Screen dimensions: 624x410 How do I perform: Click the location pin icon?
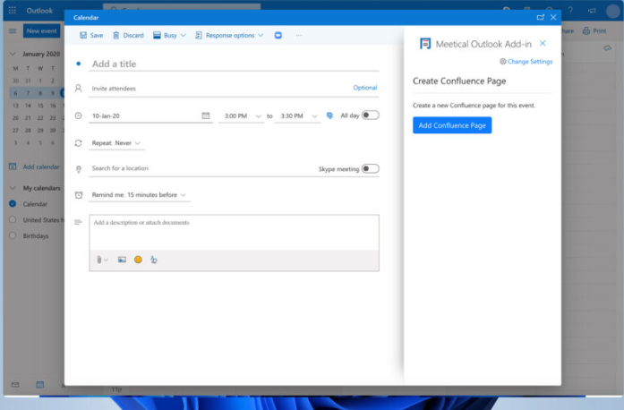tap(79, 169)
